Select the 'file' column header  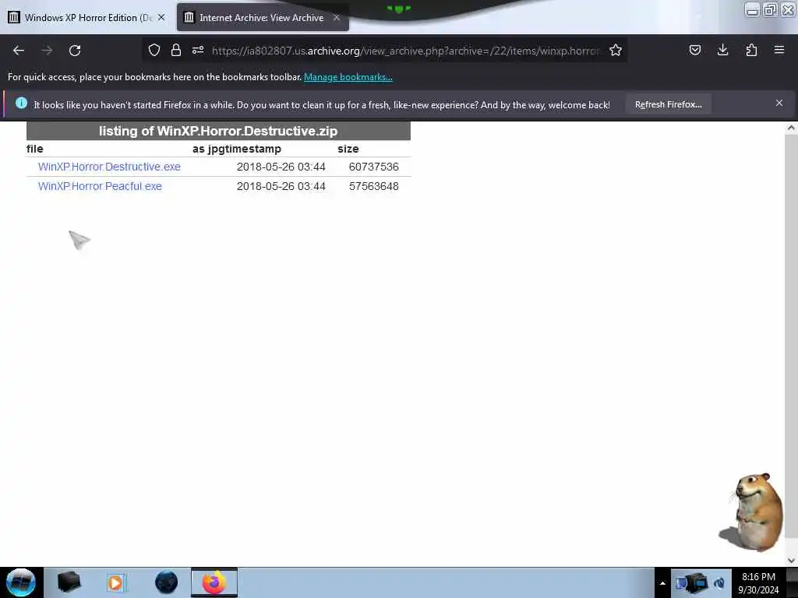(34, 149)
